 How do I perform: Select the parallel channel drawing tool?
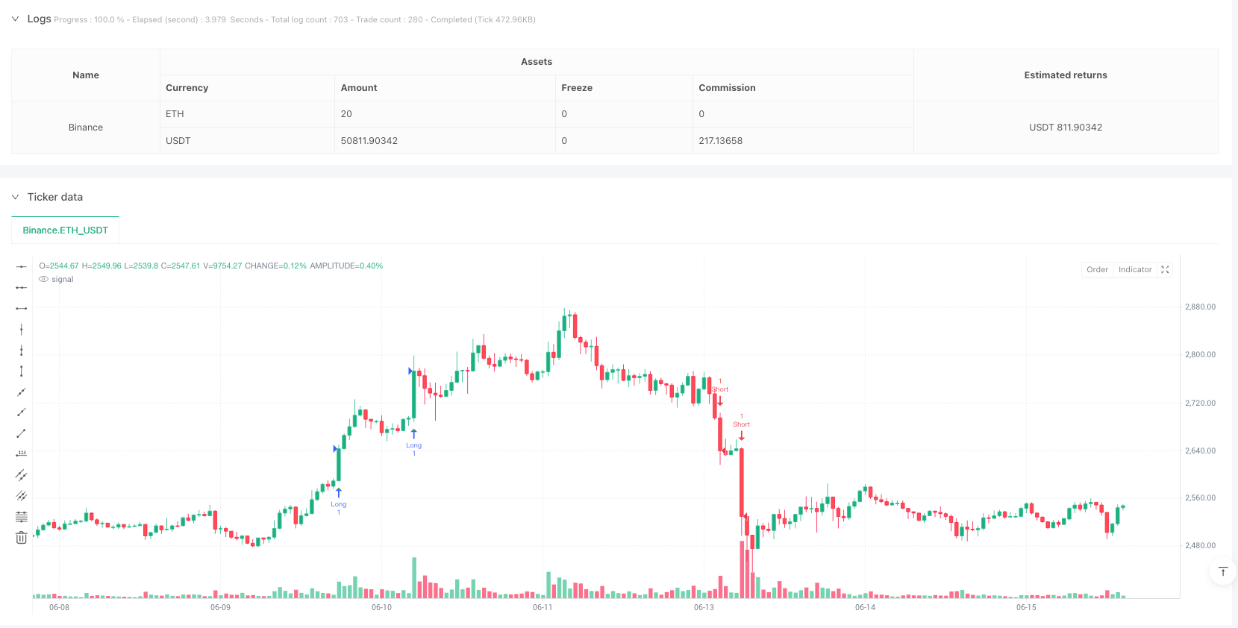pos(21,474)
